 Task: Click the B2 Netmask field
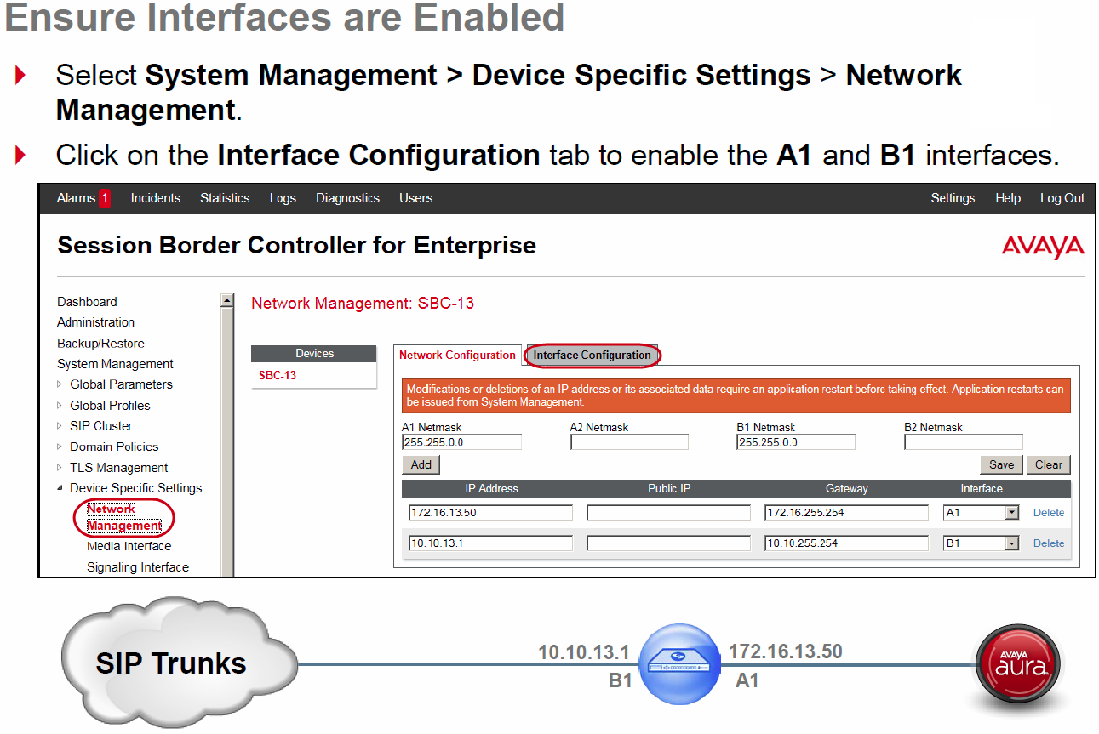coord(964,442)
